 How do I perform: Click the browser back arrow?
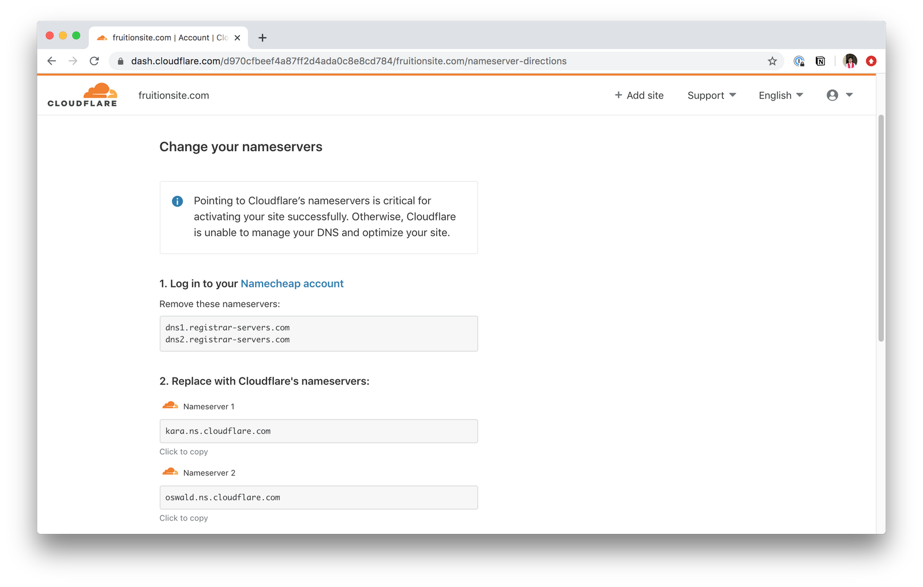(52, 61)
